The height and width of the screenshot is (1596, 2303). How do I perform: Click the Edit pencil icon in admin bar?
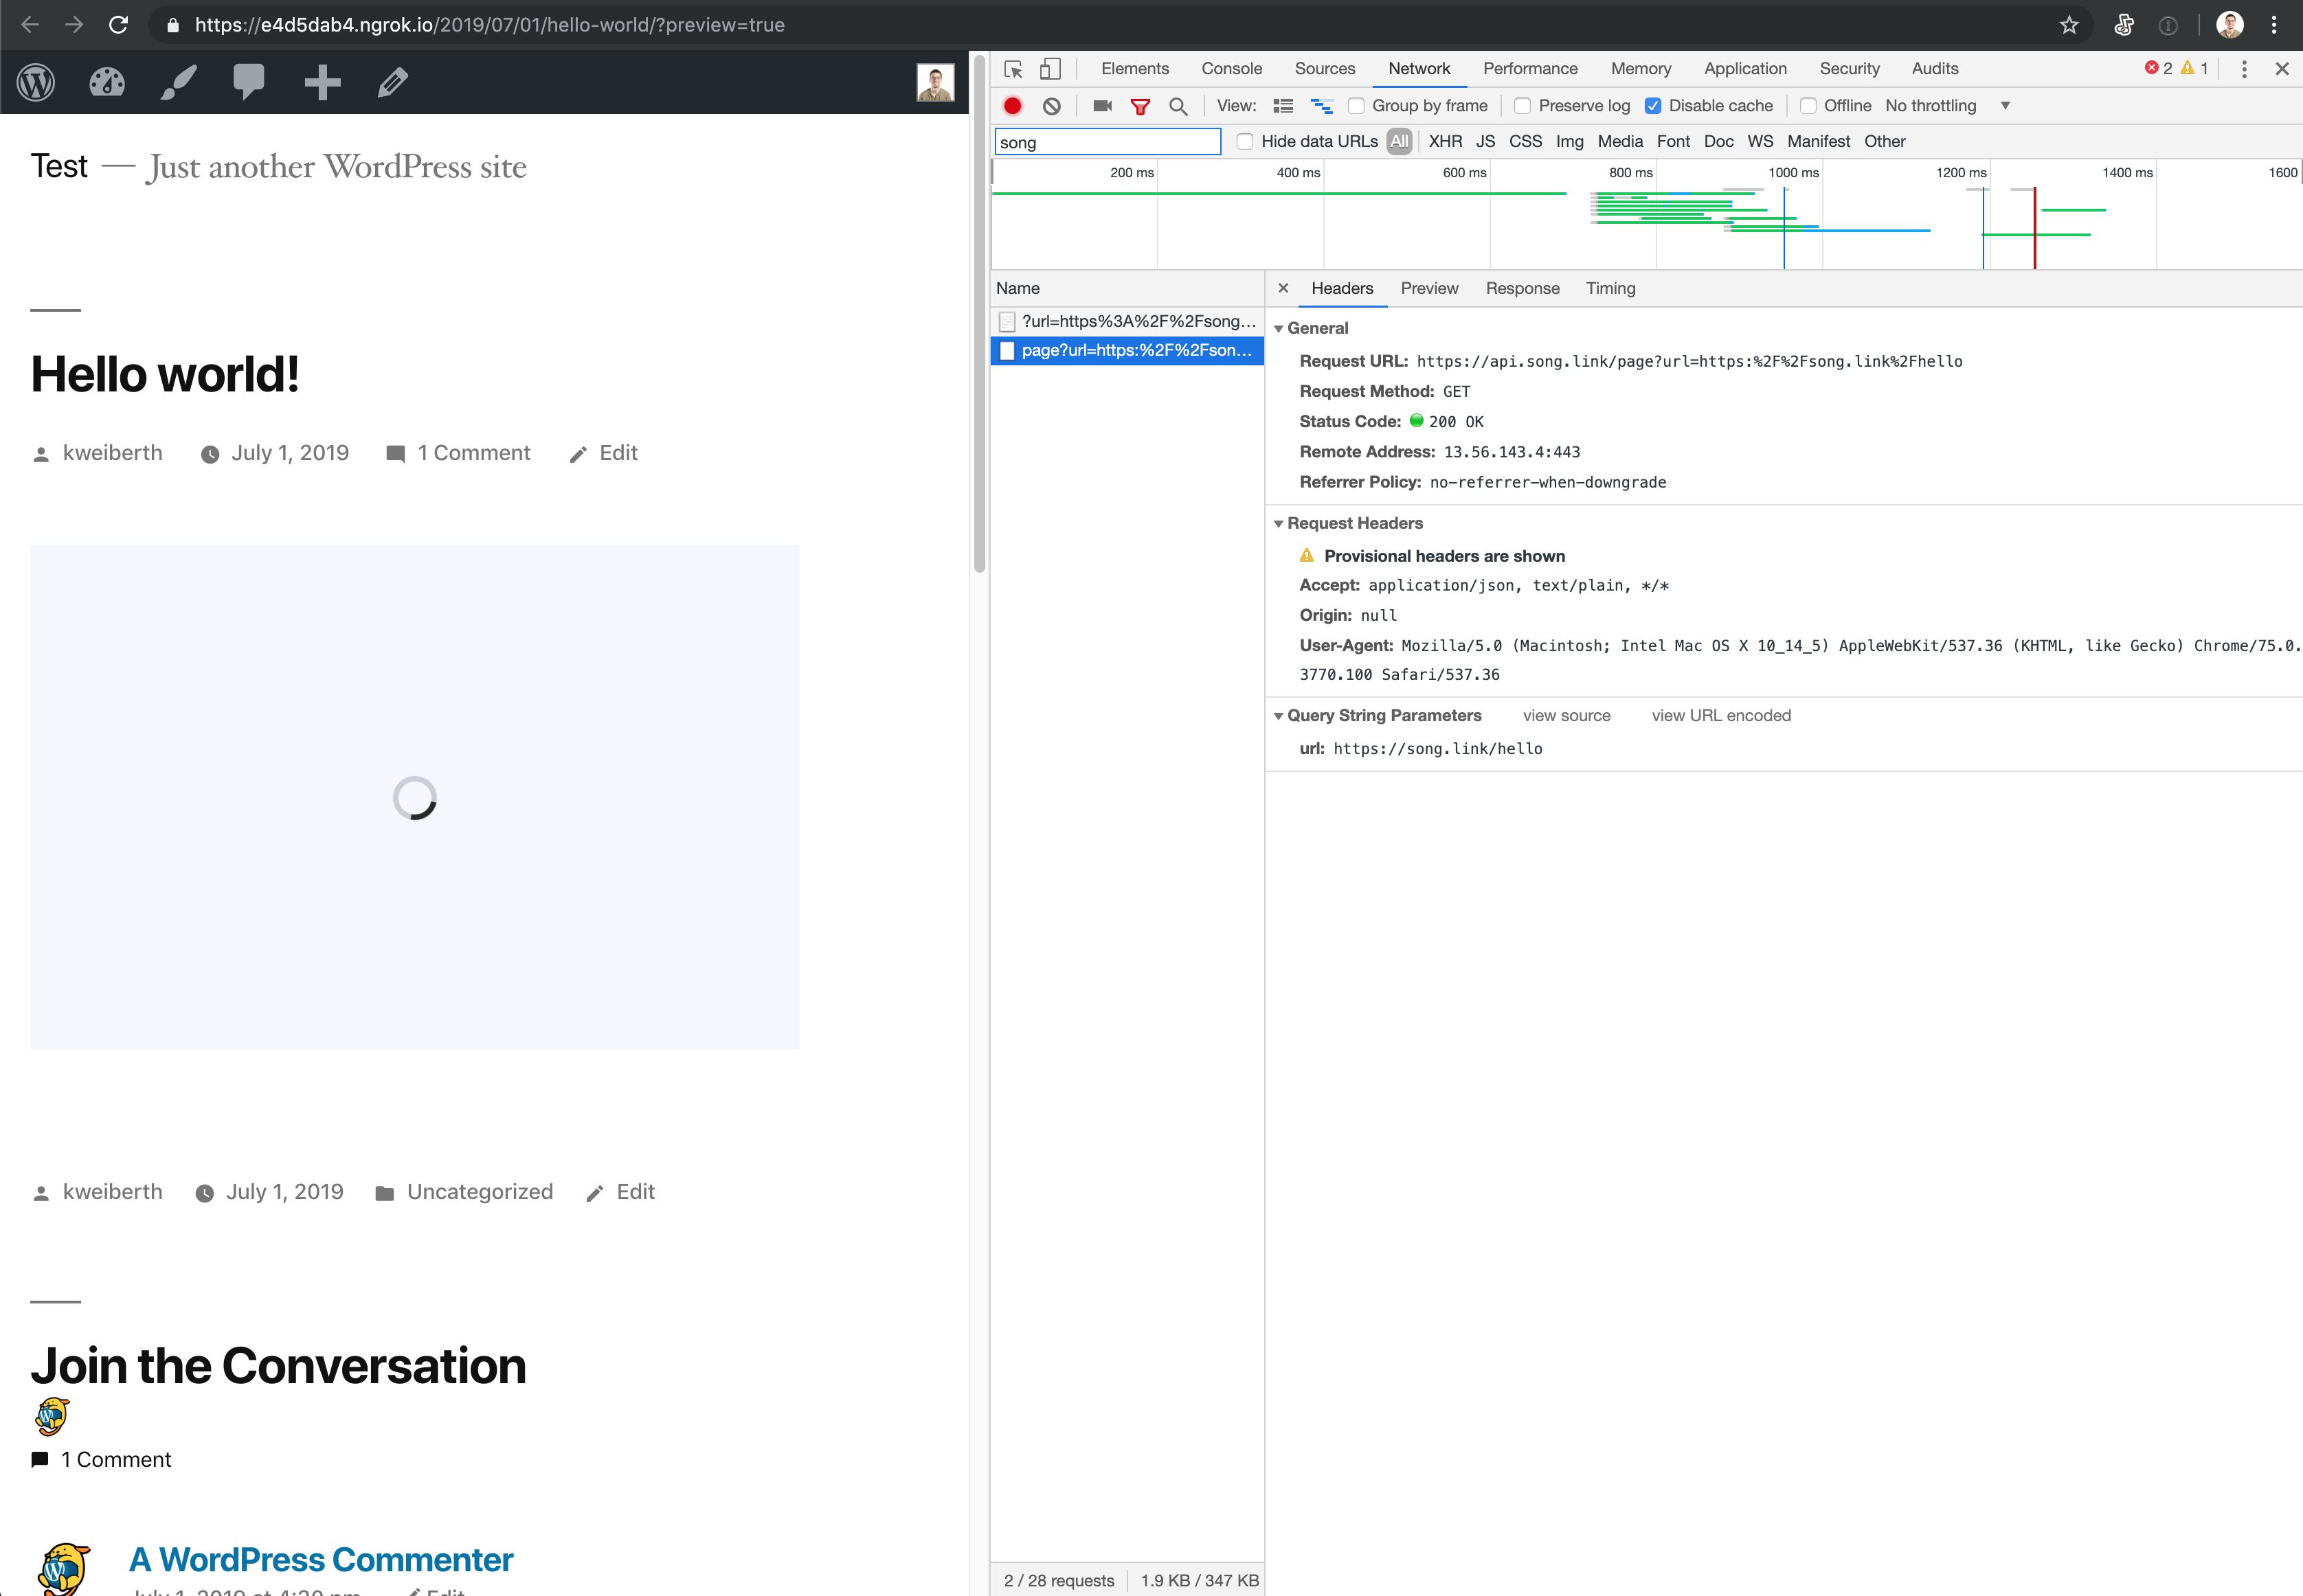(392, 82)
